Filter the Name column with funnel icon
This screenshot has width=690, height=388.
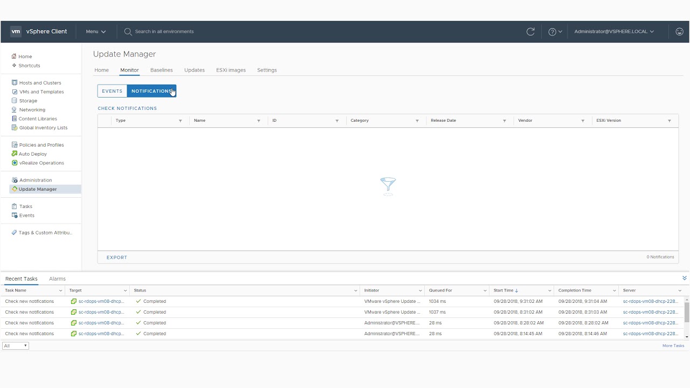(259, 121)
